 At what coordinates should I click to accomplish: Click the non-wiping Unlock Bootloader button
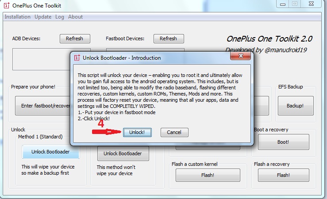[x=123, y=153]
